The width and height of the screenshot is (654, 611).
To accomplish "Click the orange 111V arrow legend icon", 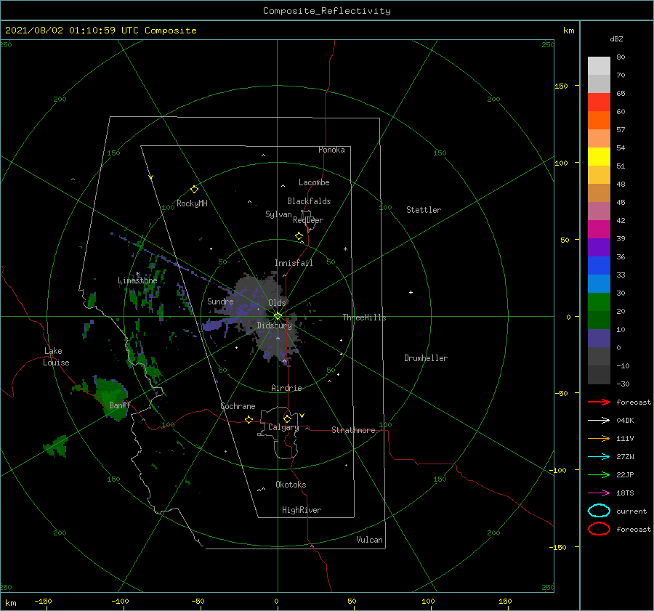I will 599,438.
